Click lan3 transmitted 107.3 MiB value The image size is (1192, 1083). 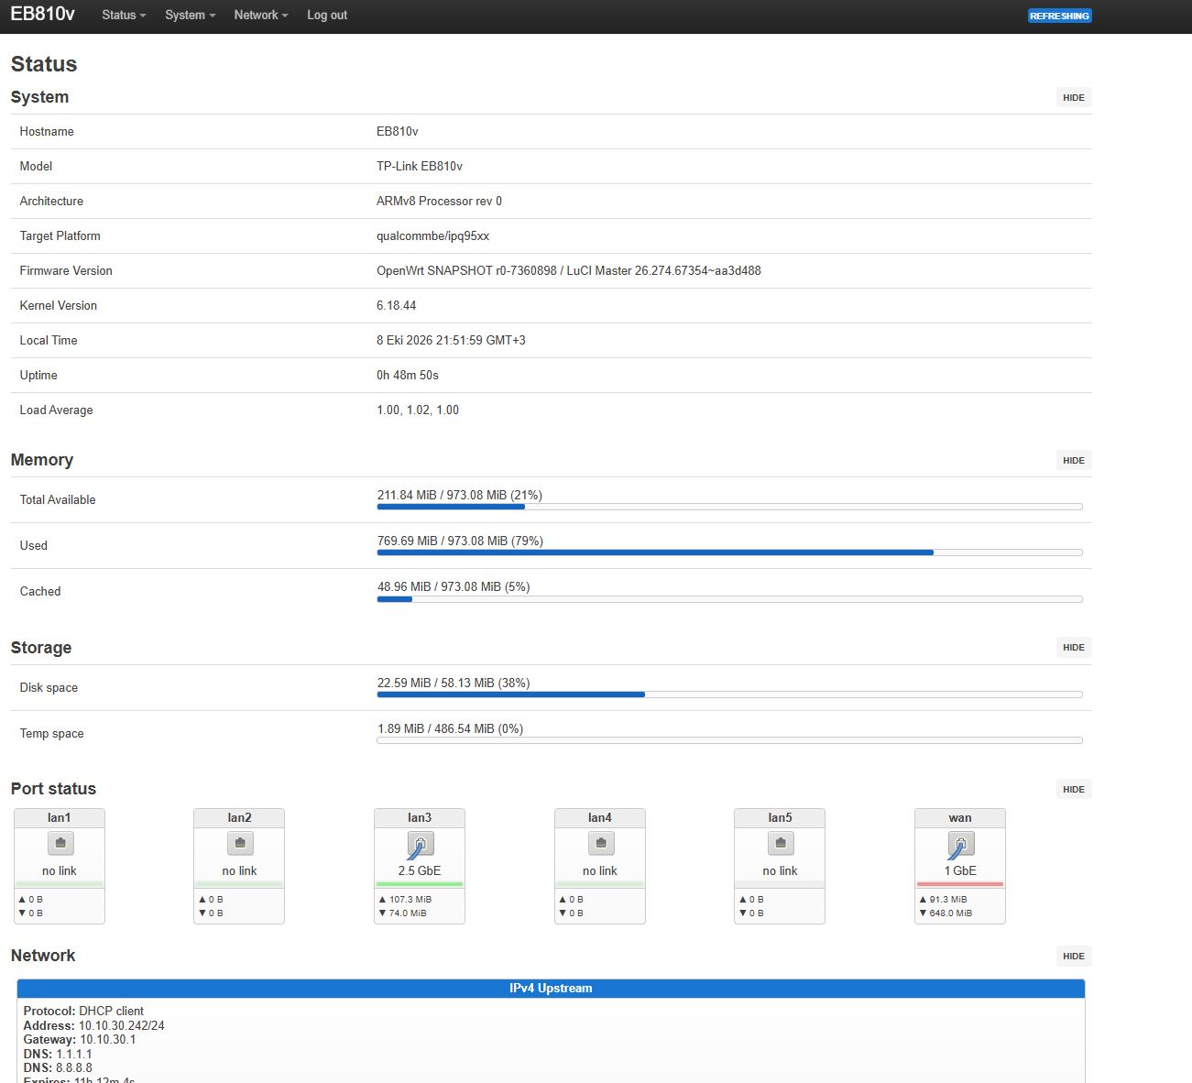coord(410,900)
